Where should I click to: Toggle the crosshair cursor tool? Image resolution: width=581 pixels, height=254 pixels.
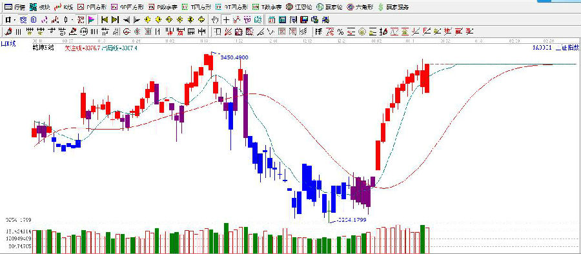[x=226, y=19]
